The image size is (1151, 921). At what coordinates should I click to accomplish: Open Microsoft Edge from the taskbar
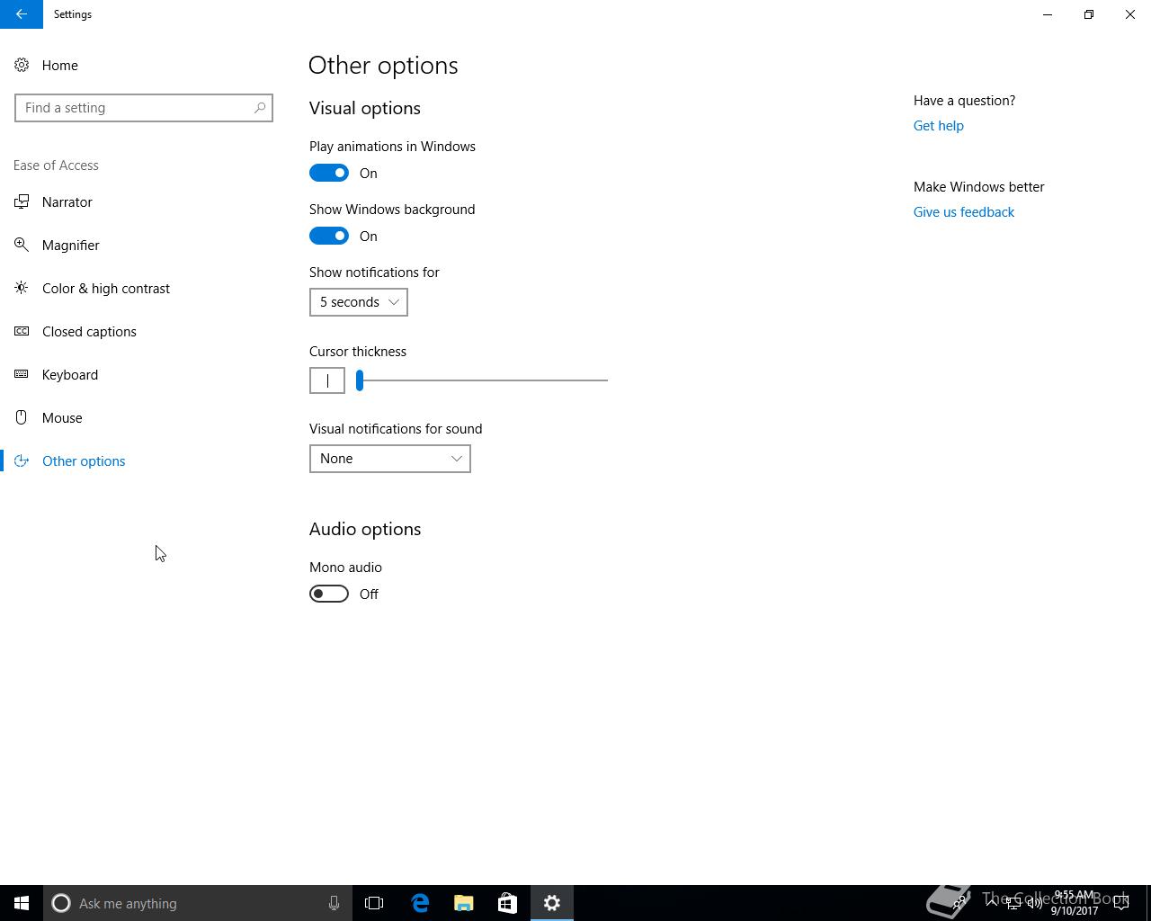[x=420, y=903]
